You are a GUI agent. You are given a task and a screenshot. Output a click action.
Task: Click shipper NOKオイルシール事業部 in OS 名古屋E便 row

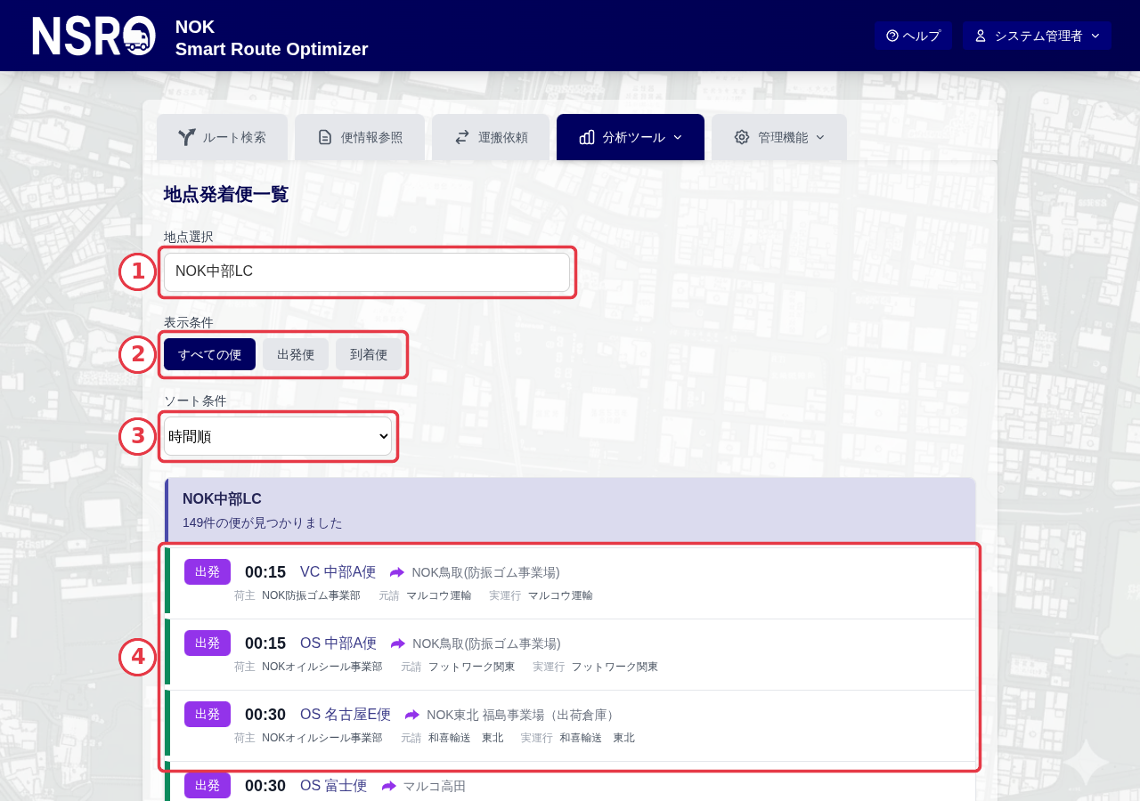pos(322,738)
